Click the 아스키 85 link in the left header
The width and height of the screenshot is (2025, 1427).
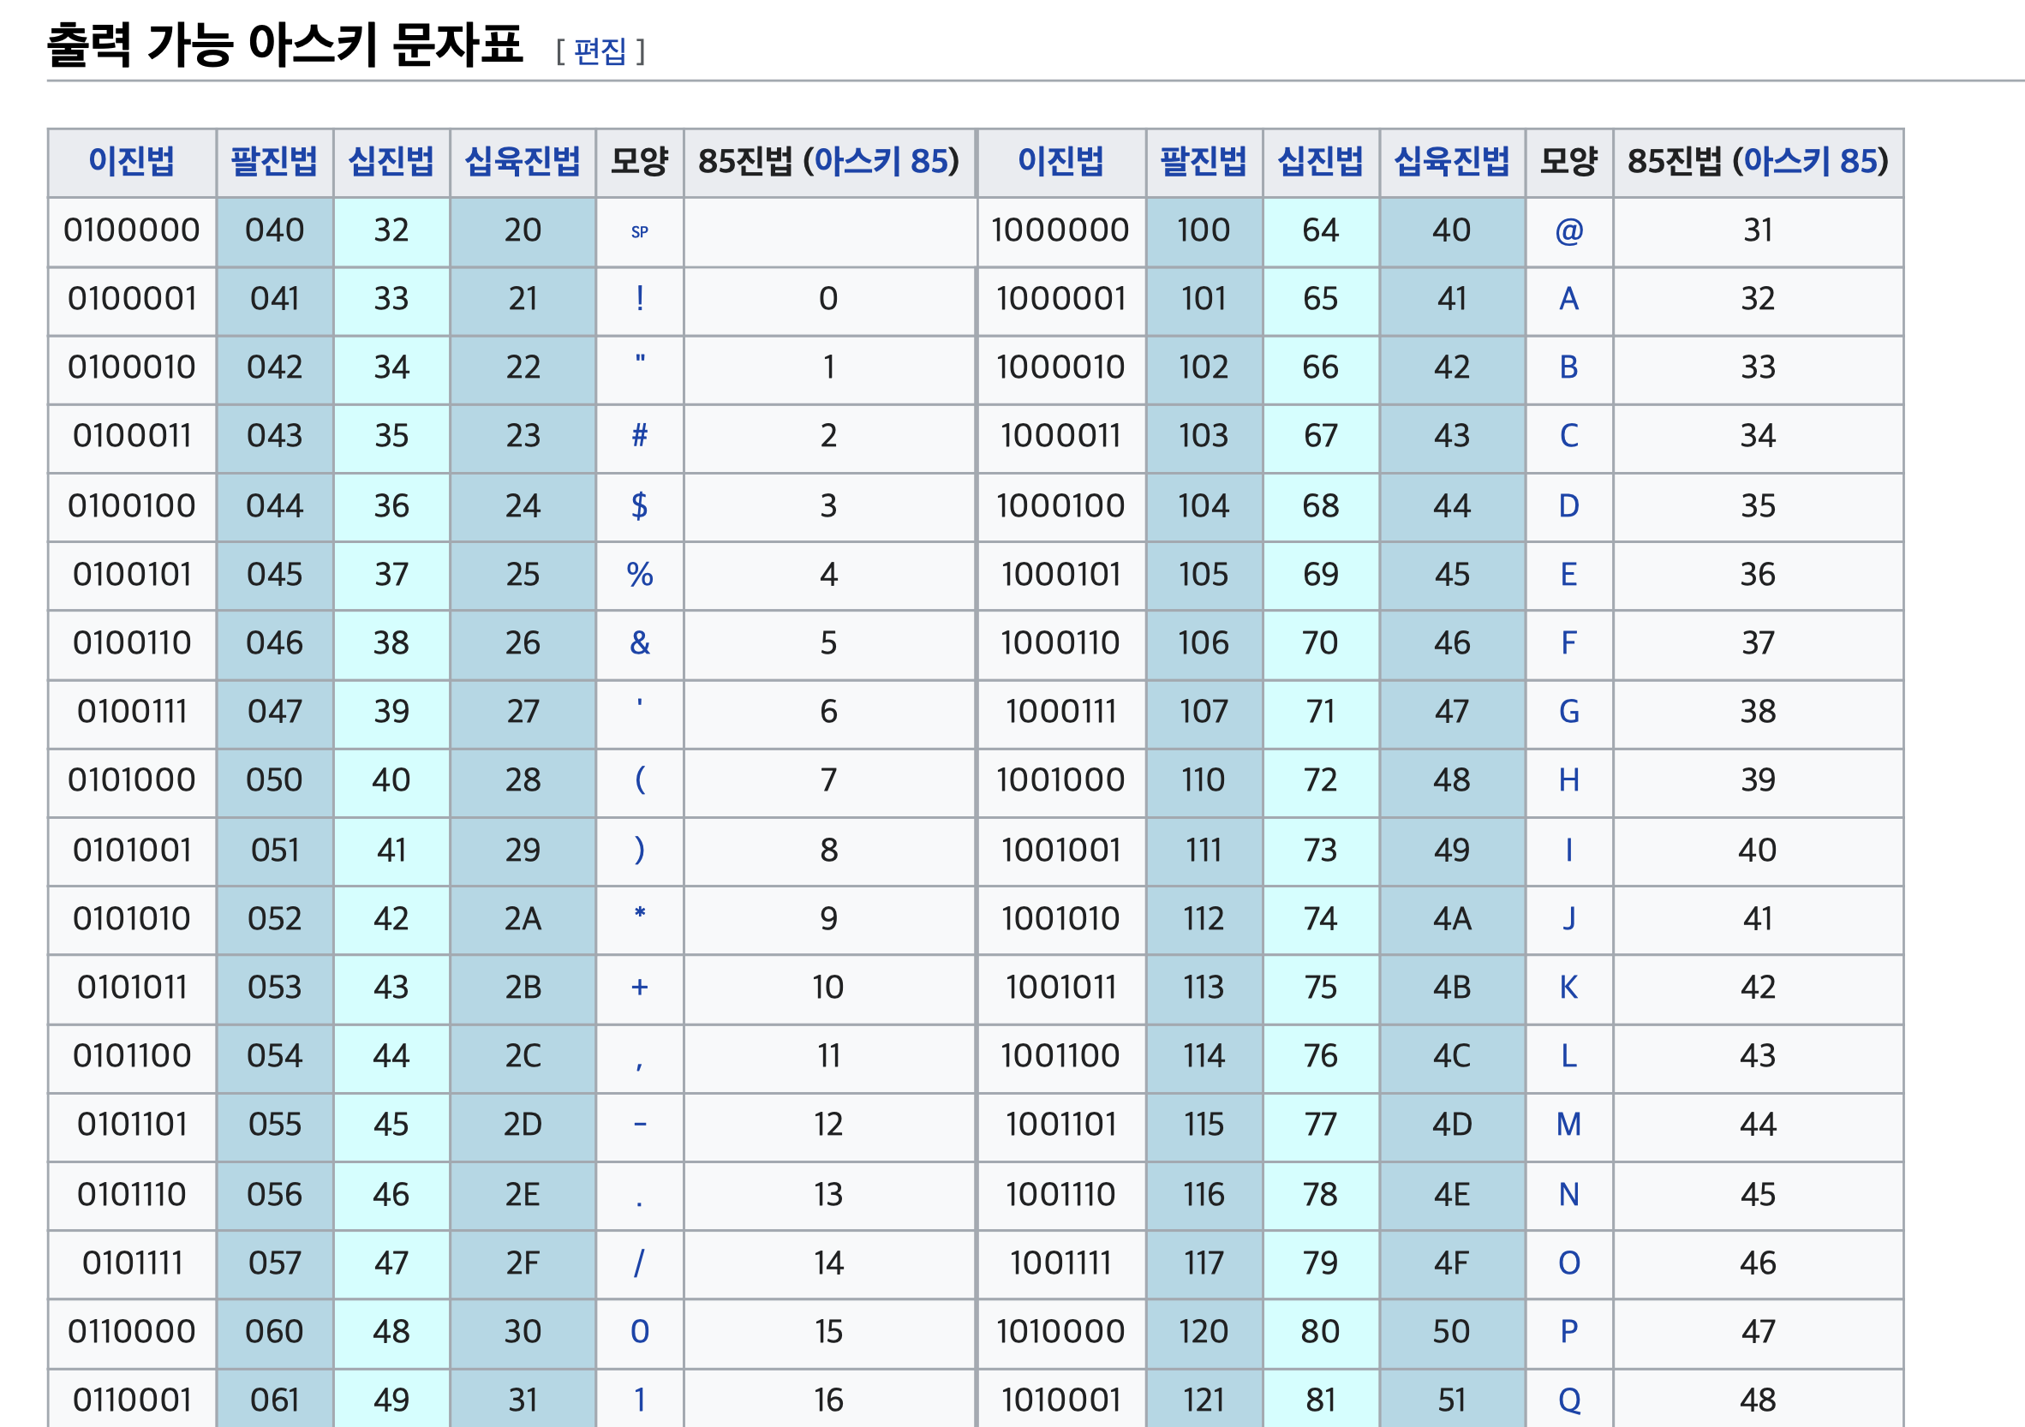click(x=881, y=161)
